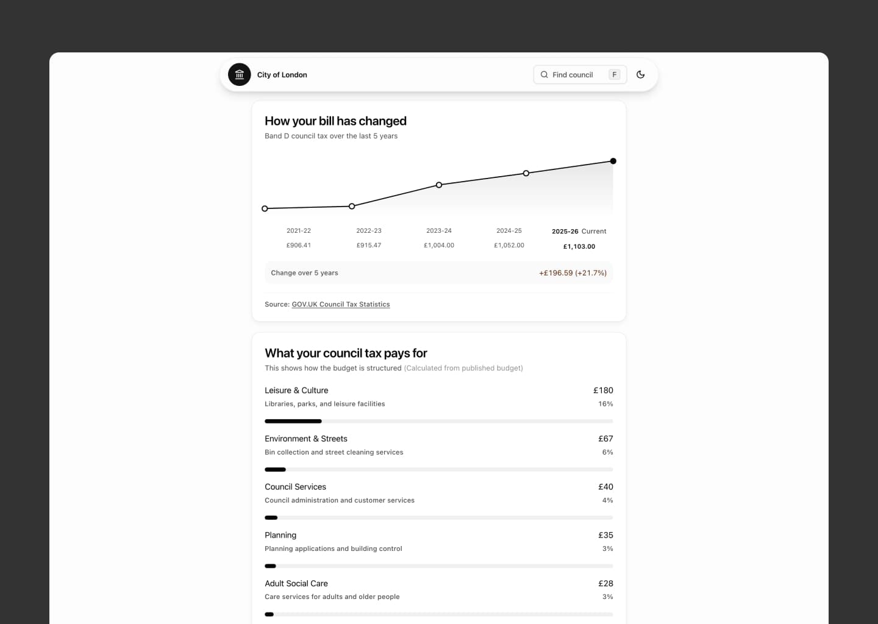Click the City of London council name
Viewport: 878px width, 624px height.
pyautogui.click(x=282, y=75)
